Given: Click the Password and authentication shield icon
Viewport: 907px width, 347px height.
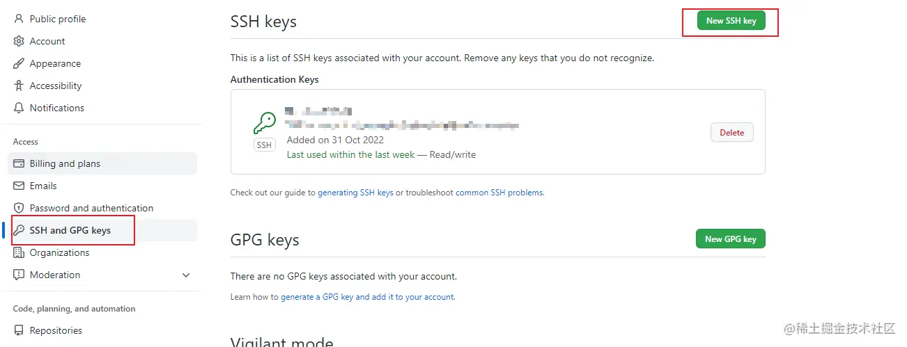Looking at the screenshot, I should (19, 208).
